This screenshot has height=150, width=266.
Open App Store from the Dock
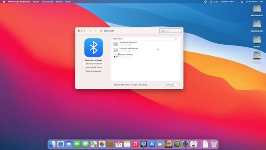click(x=152, y=144)
